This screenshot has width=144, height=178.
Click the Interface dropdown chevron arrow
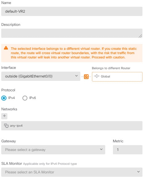[x=77, y=76]
